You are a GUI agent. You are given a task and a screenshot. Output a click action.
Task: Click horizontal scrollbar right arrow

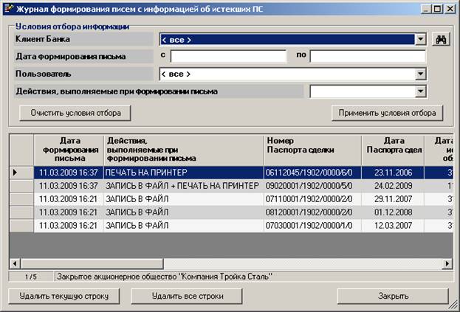point(447,263)
